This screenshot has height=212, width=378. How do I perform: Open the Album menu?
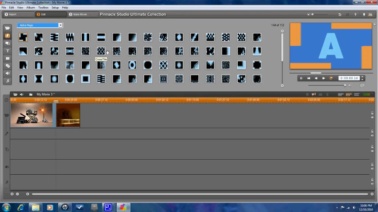[31, 7]
